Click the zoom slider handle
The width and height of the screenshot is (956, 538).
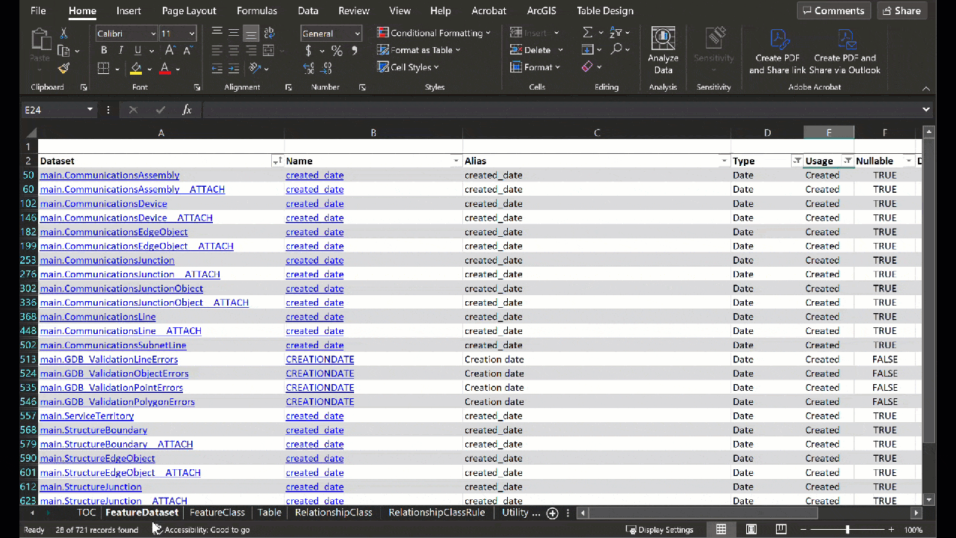[847, 530]
